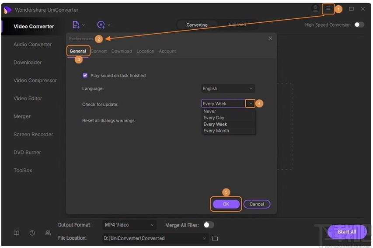Image resolution: width=373 pixels, height=248 pixels.
Task: Click the Start All button
Action: pyautogui.click(x=347, y=232)
